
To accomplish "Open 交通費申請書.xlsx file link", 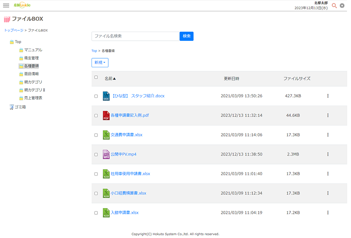I will coord(127,135).
